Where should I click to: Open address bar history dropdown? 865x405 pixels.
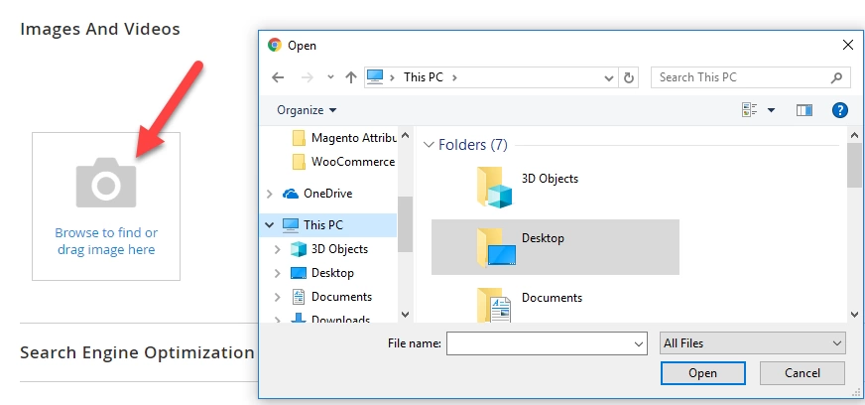[x=609, y=78]
